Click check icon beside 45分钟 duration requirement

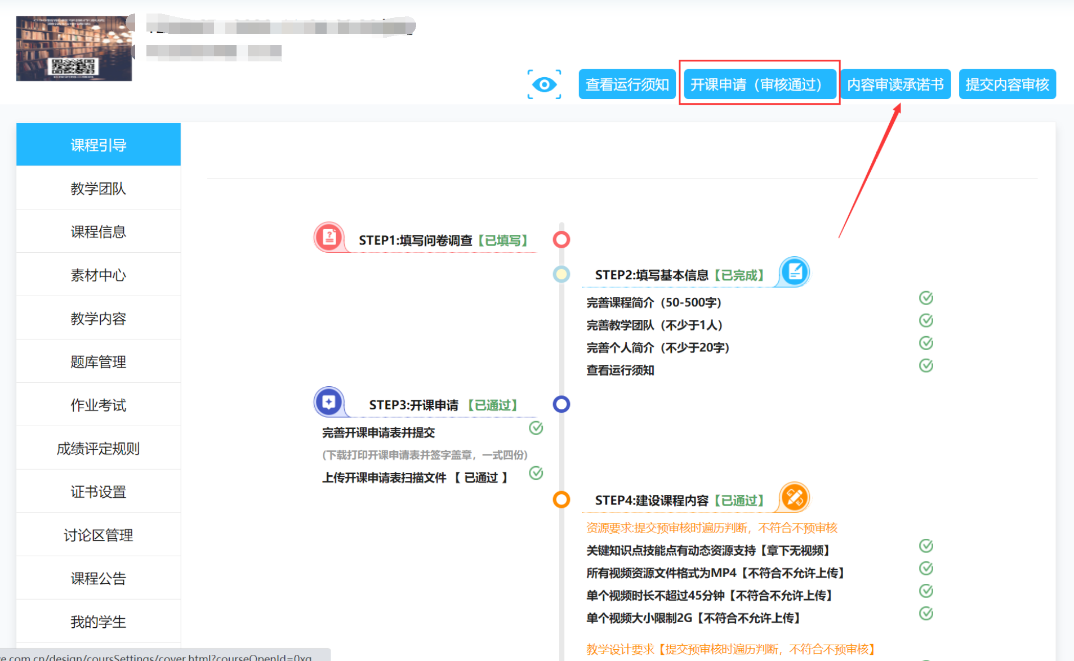pos(926,591)
